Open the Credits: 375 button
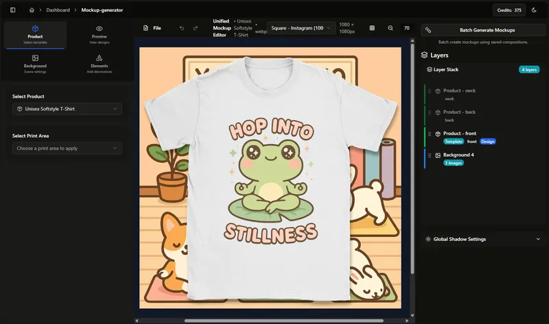The width and height of the screenshot is (549, 324). (x=509, y=10)
